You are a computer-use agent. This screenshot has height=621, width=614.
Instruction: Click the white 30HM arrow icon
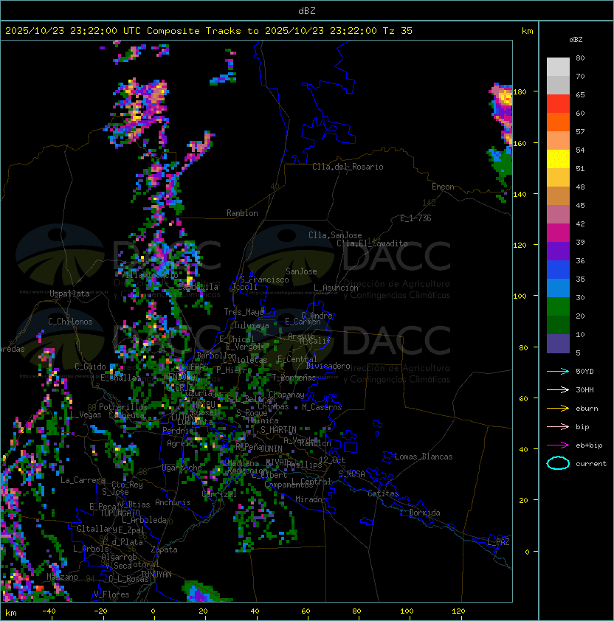pos(558,390)
